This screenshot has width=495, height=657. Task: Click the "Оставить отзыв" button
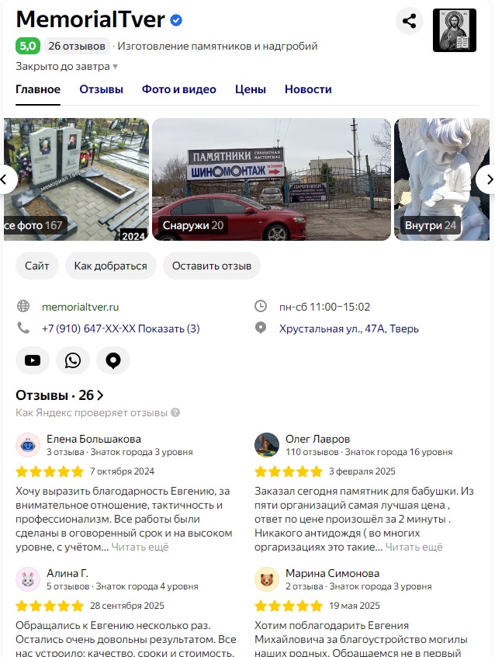click(x=212, y=266)
